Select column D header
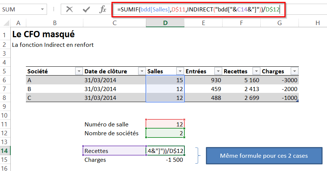 coord(165,23)
